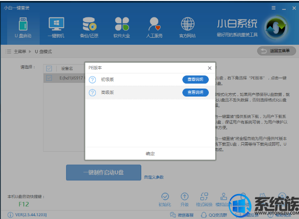The width and height of the screenshot is (299, 219).
Task: Click the 格式转换 icon
Action: click(x=204, y=200)
